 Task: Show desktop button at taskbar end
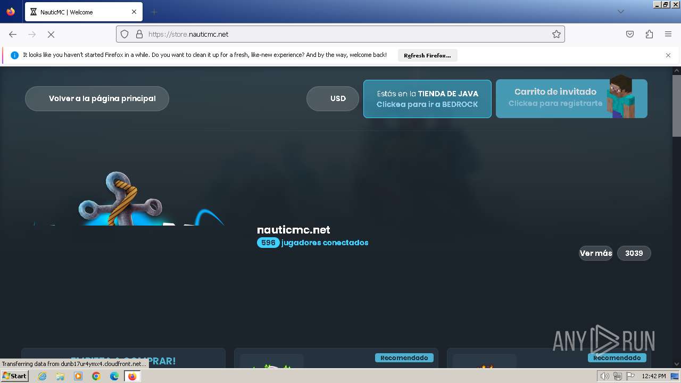[676, 376]
